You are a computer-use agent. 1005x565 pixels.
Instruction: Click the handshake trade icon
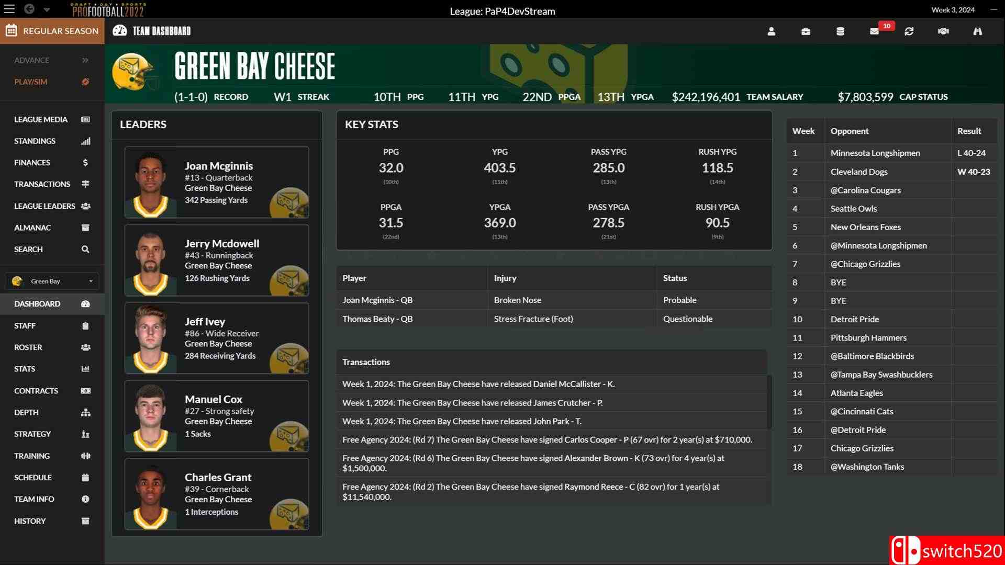(943, 31)
